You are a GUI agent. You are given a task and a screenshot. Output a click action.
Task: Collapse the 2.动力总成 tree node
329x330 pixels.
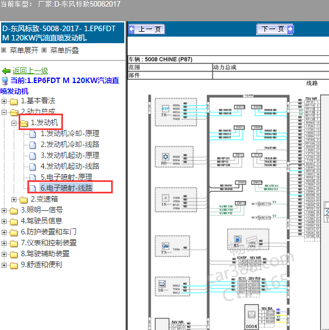[x=4, y=112]
